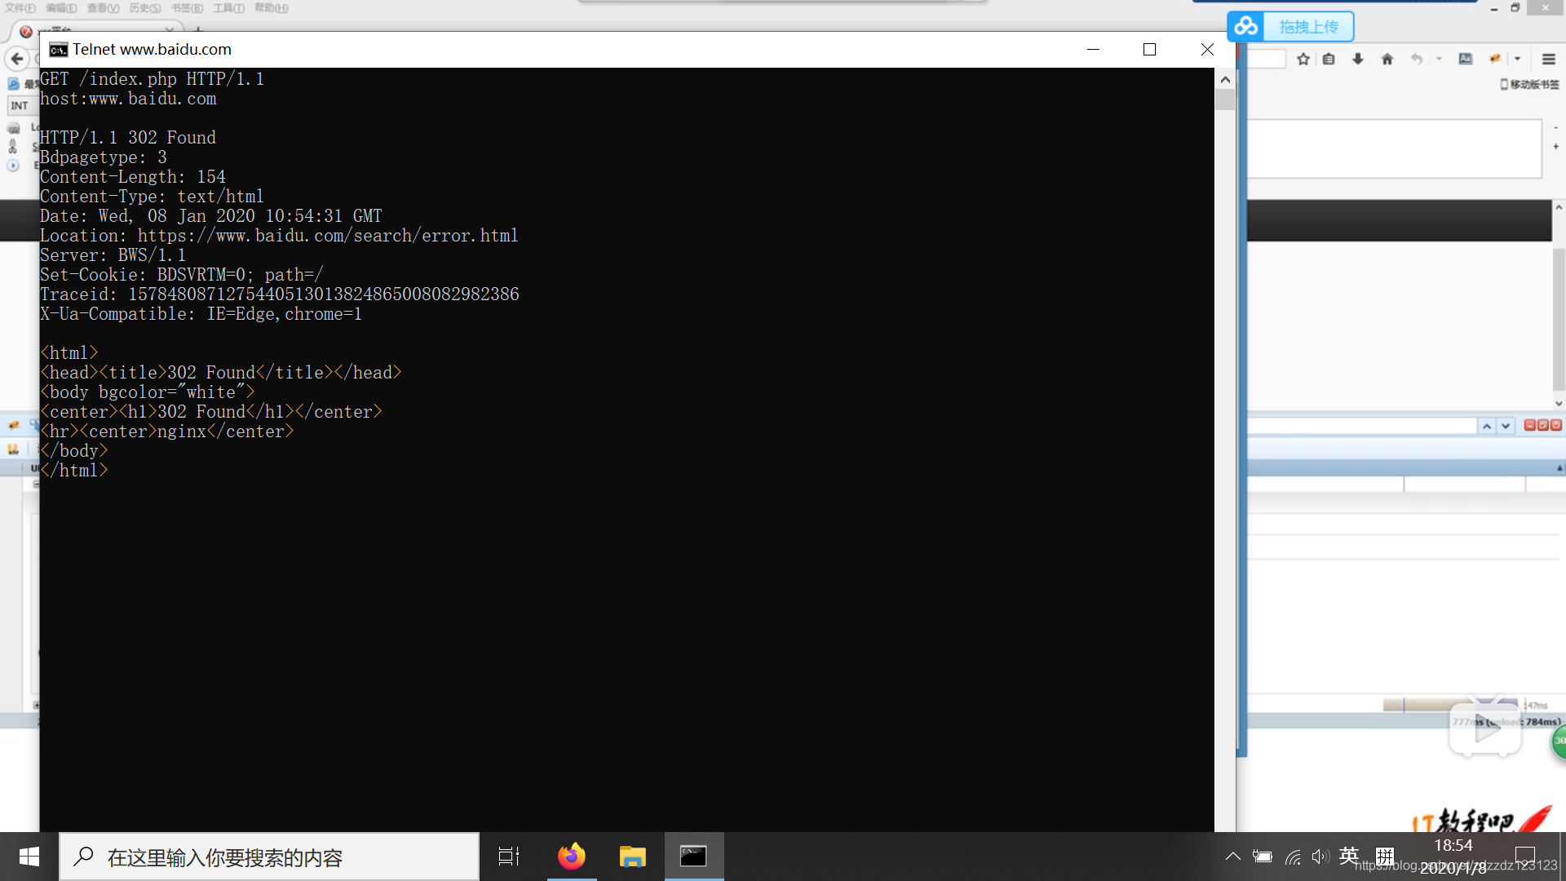
Task: Click the Firebug search input field
Action: coord(1361,426)
